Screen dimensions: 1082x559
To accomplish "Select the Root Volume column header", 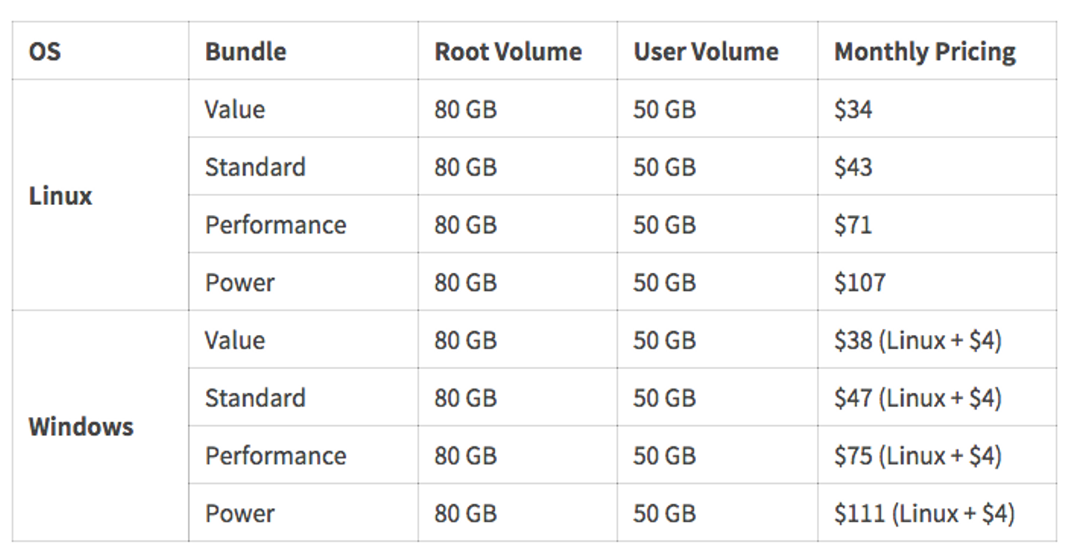I will point(508,52).
